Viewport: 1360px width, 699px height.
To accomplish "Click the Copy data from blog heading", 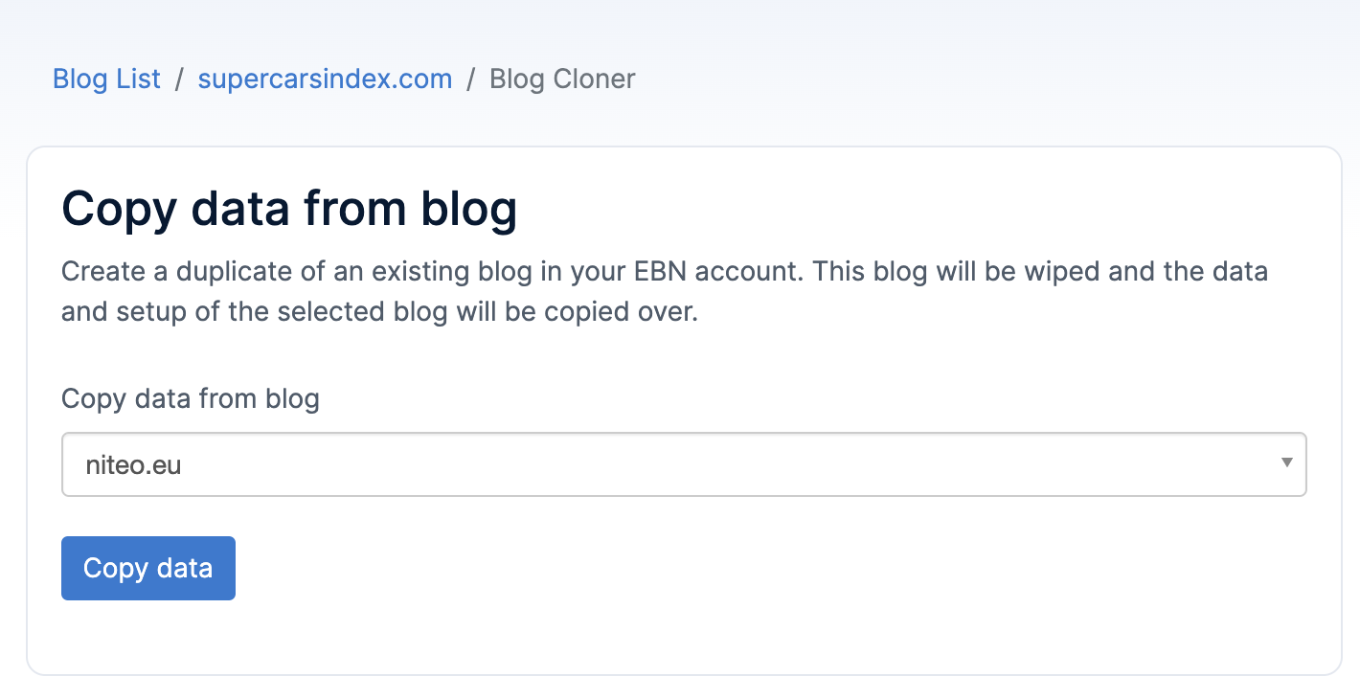I will pos(289,209).
